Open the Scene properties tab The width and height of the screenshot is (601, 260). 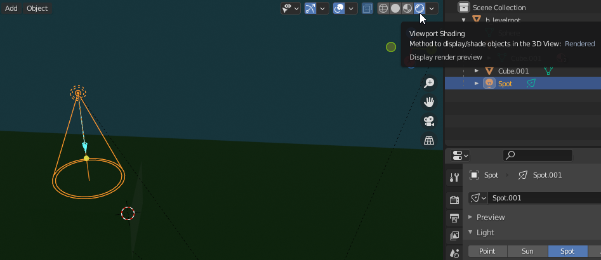point(454,253)
